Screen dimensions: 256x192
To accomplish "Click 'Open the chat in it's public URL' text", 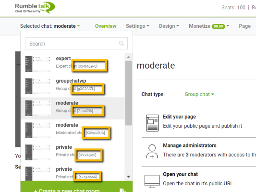I will pyautogui.click(x=198, y=183).
